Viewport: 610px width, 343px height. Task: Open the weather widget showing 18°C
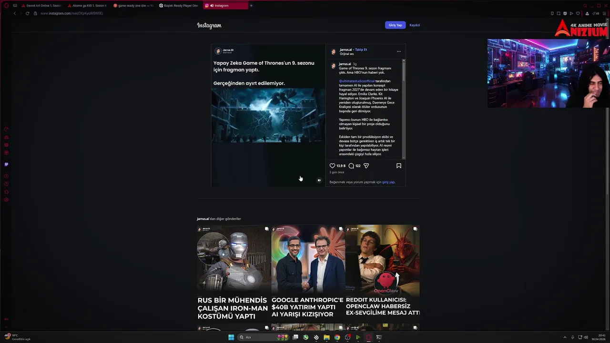click(17, 337)
